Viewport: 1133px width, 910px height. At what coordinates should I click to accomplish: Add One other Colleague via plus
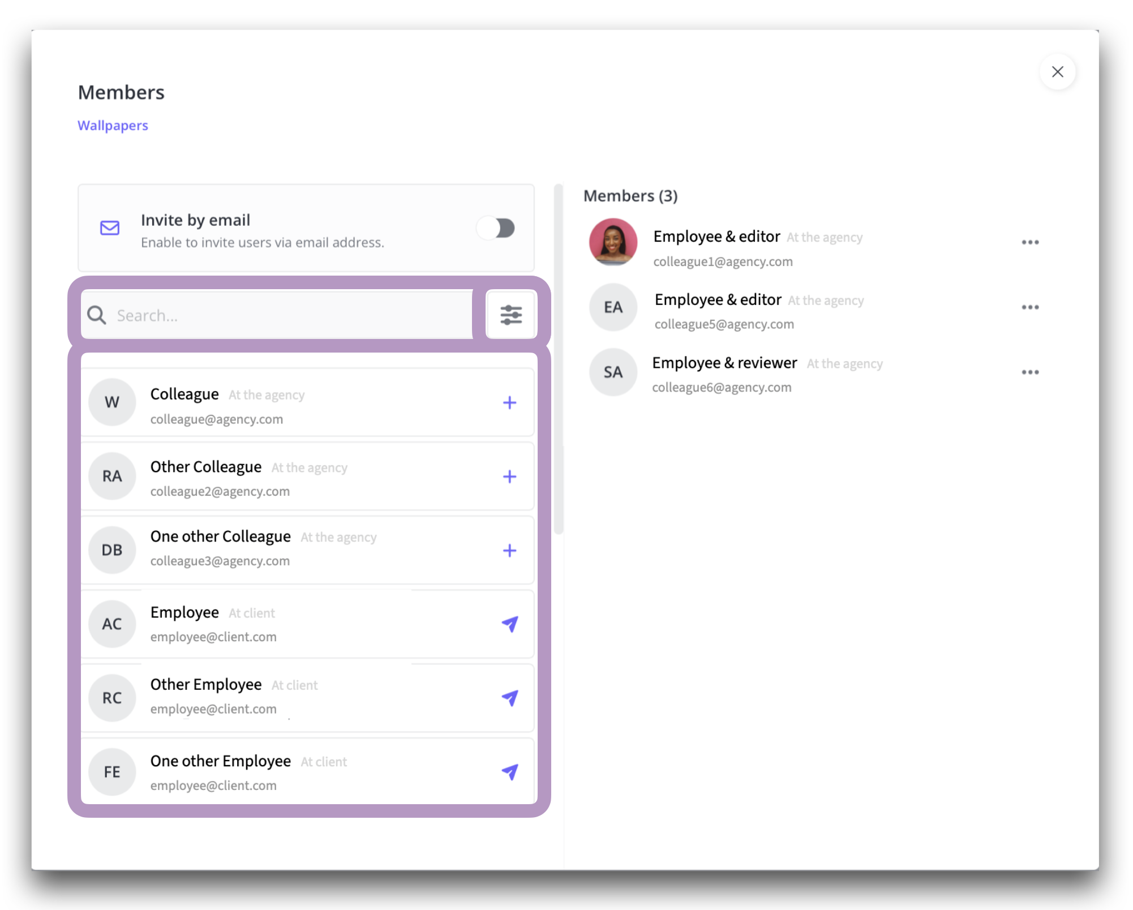pyautogui.click(x=509, y=550)
